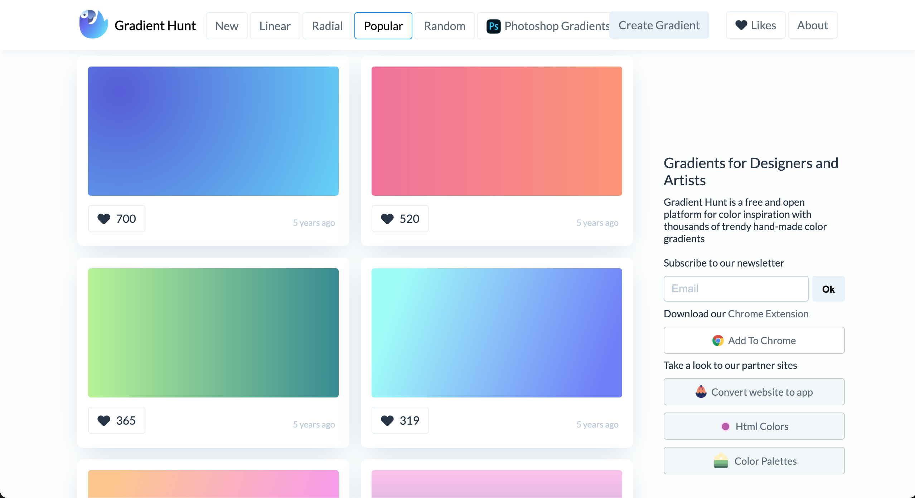This screenshot has width=915, height=498.
Task: Click the purple Html Colors dot icon
Action: click(725, 426)
